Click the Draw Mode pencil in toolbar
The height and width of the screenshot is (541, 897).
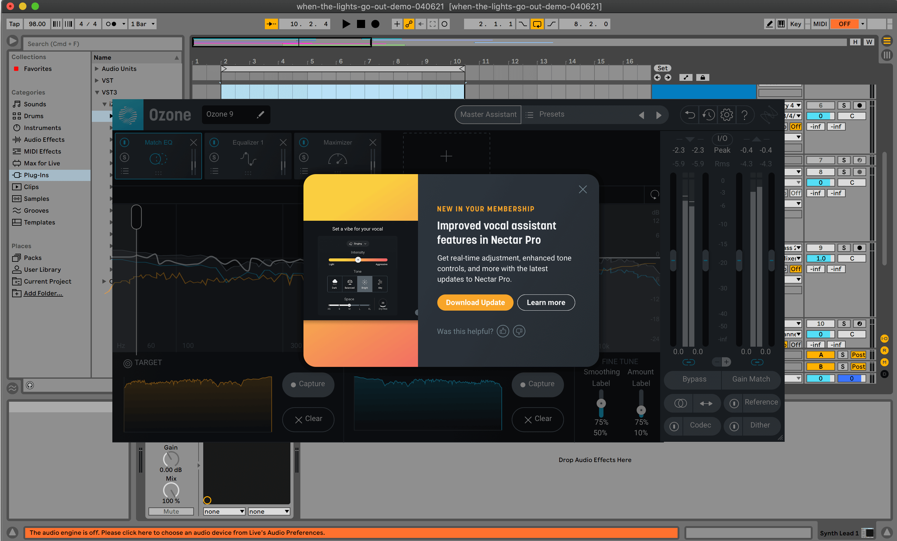pyautogui.click(x=769, y=24)
